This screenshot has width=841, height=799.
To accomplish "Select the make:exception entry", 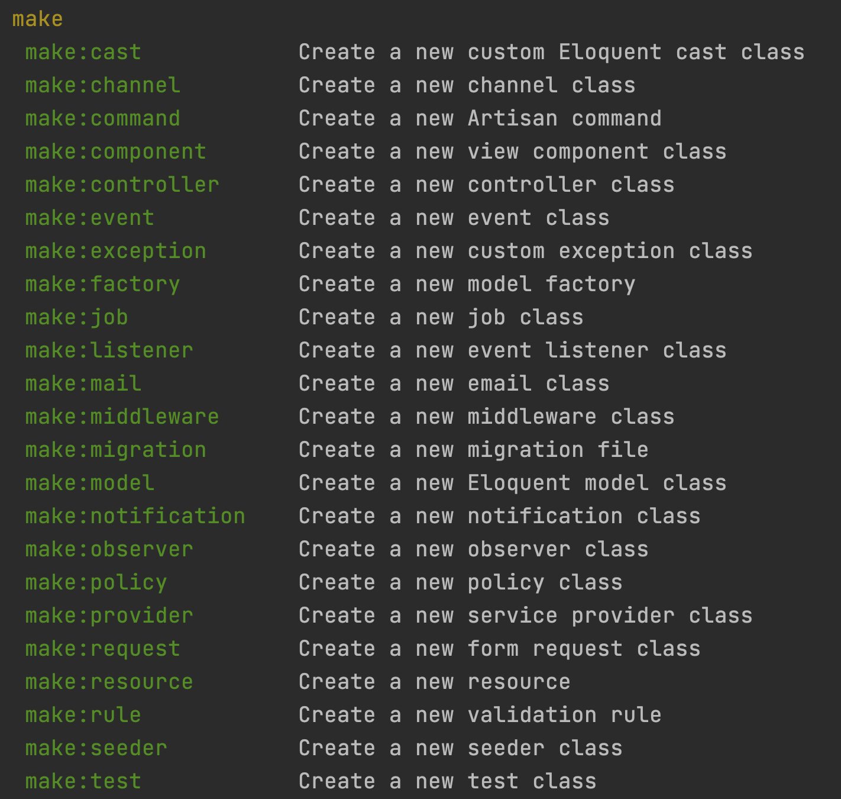I will click(x=116, y=251).
